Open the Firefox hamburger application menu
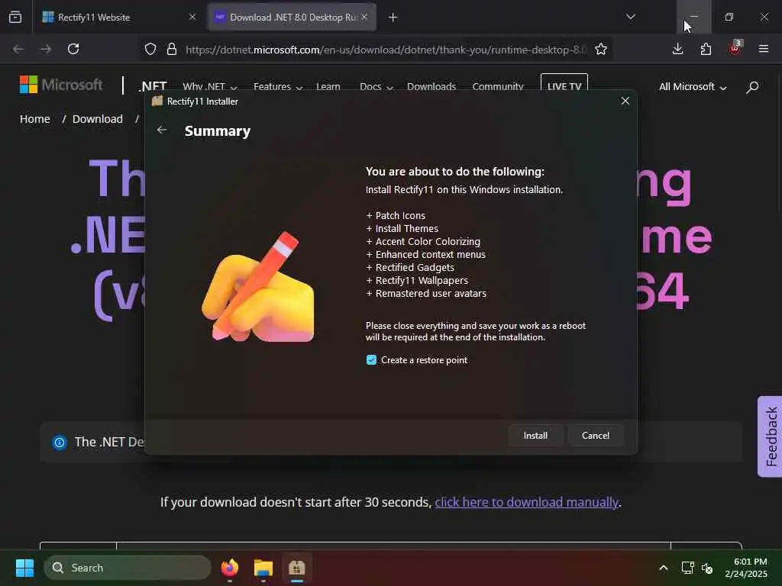 (763, 49)
